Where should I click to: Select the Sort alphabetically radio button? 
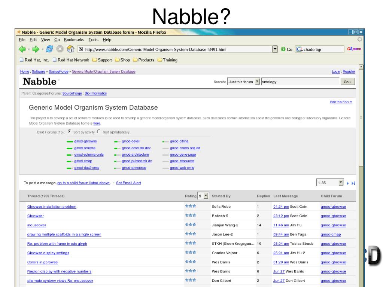99,132
